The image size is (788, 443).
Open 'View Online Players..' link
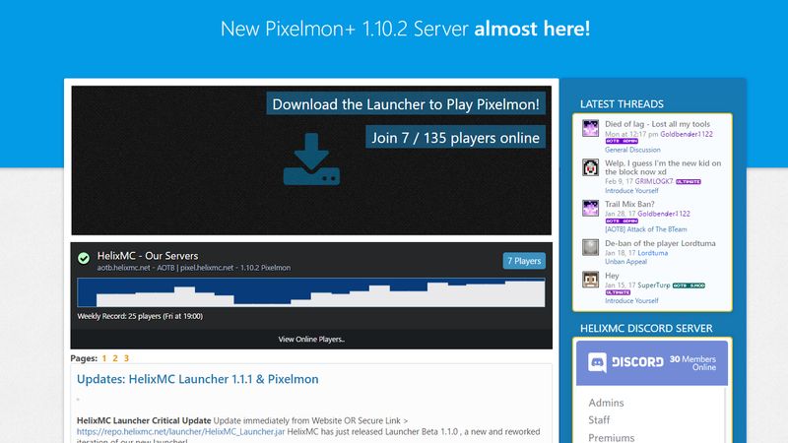click(311, 339)
